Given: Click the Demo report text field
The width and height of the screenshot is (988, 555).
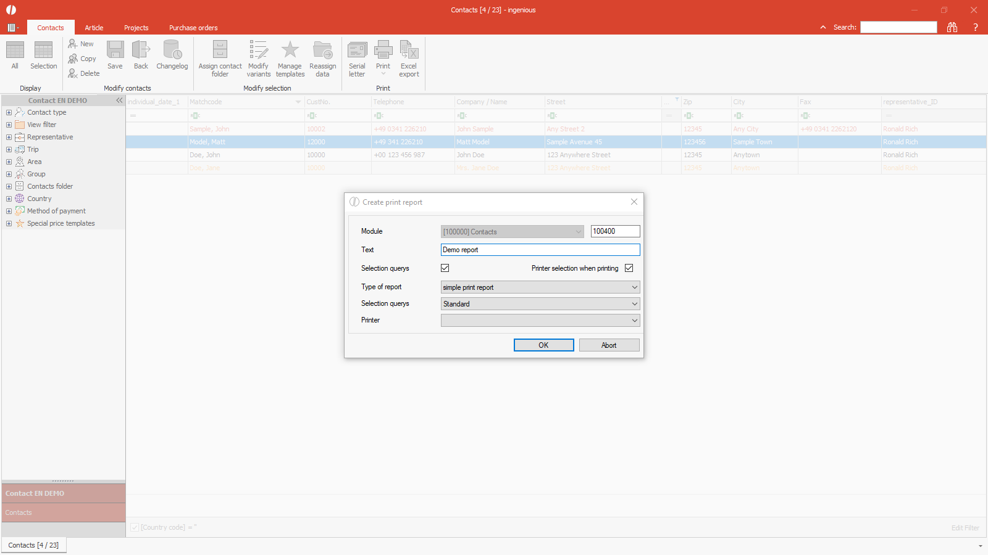Looking at the screenshot, I should click(x=540, y=250).
